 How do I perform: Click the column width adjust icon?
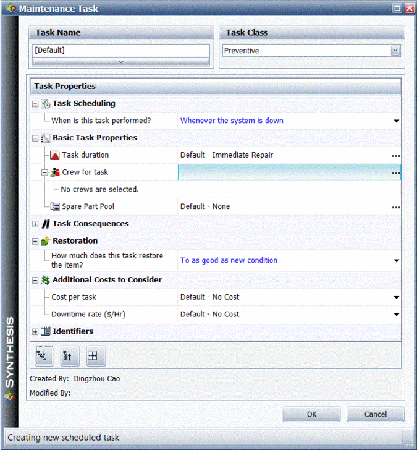tap(96, 355)
